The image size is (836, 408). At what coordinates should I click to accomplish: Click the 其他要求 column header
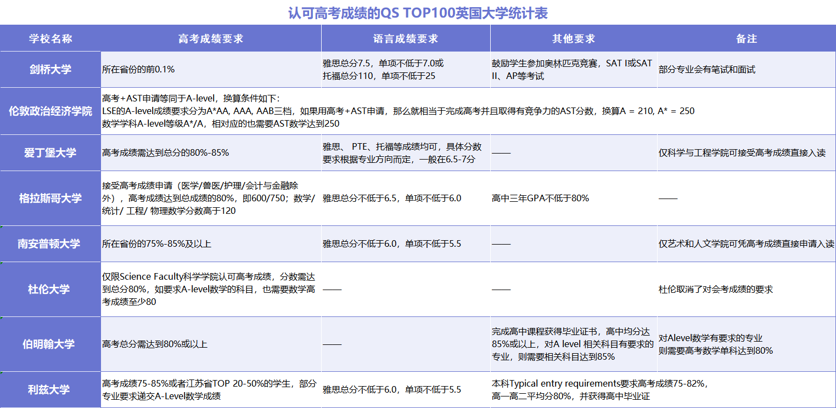[574, 39]
